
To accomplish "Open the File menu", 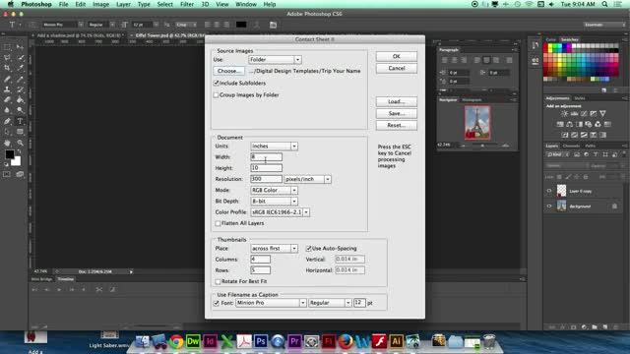I will tap(63, 4).
